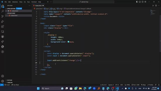Viewport: 161px width, 91px height.
Task: Change language mode from HTML
Action: (x=128, y=85)
